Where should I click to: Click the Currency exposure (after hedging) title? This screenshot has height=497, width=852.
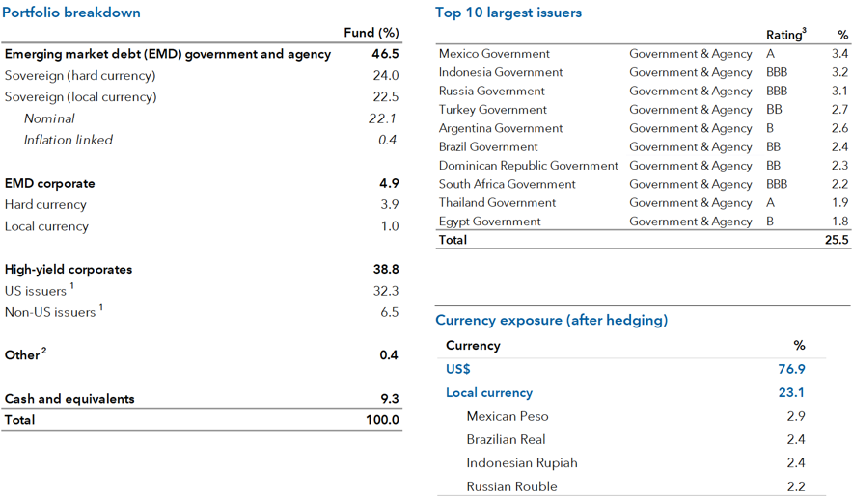coord(551,320)
